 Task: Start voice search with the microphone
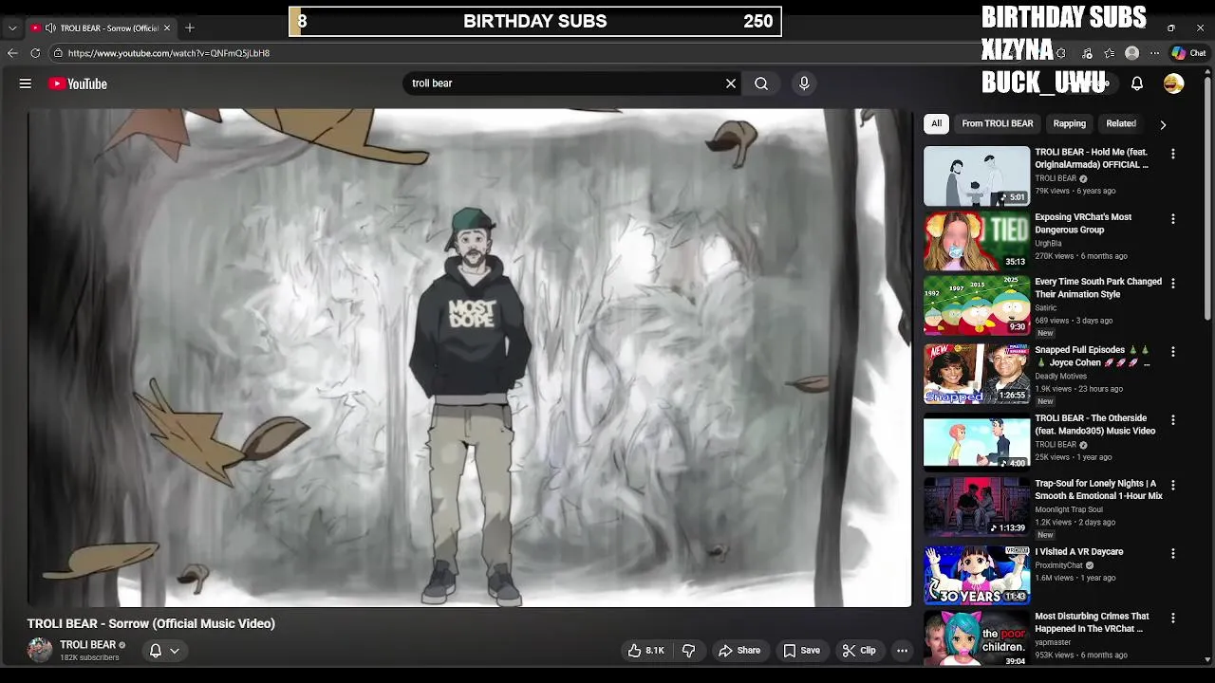point(804,83)
